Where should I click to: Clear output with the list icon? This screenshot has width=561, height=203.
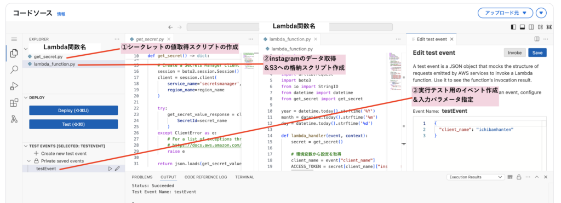(x=511, y=177)
